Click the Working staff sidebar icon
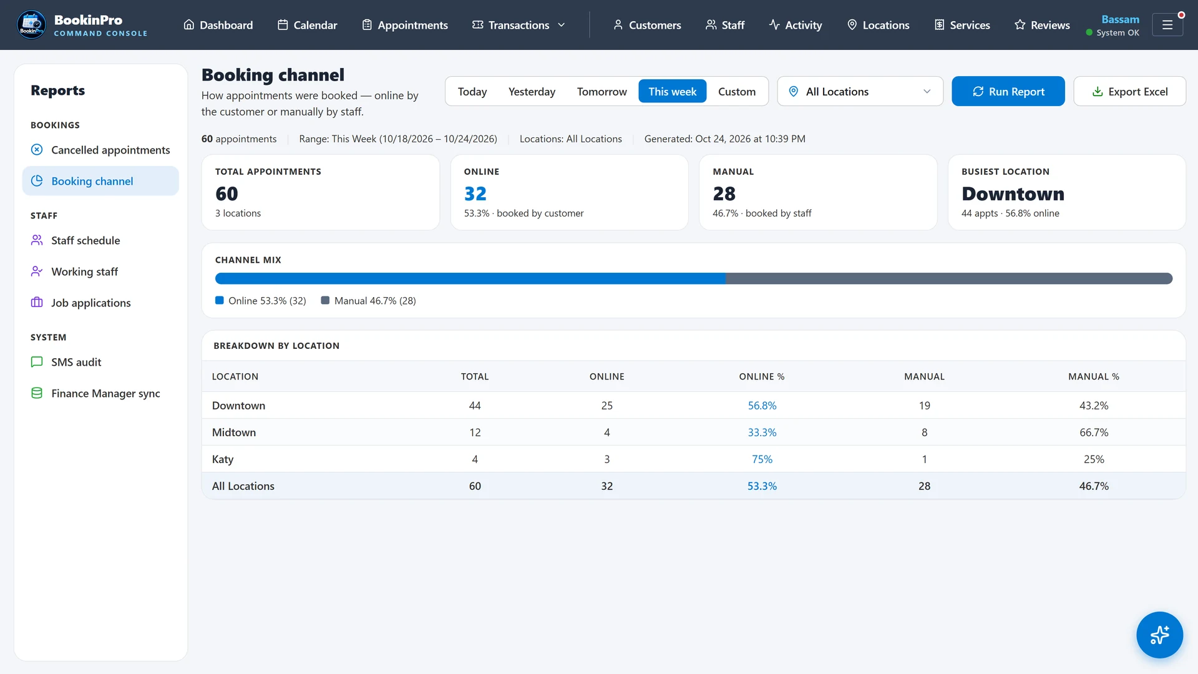The width and height of the screenshot is (1198, 674). click(37, 271)
